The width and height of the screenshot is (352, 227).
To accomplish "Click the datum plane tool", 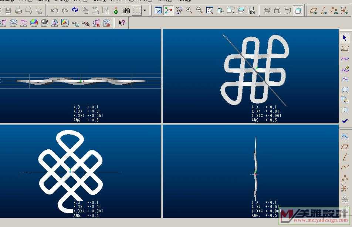I will tap(345, 147).
